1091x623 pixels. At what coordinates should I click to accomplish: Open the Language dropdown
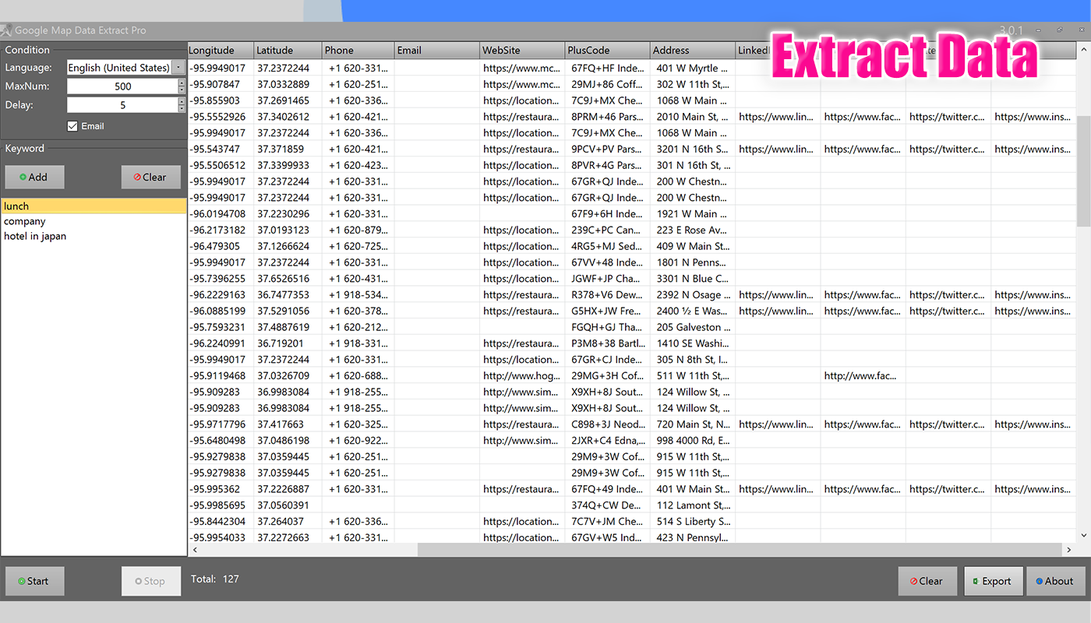point(178,67)
